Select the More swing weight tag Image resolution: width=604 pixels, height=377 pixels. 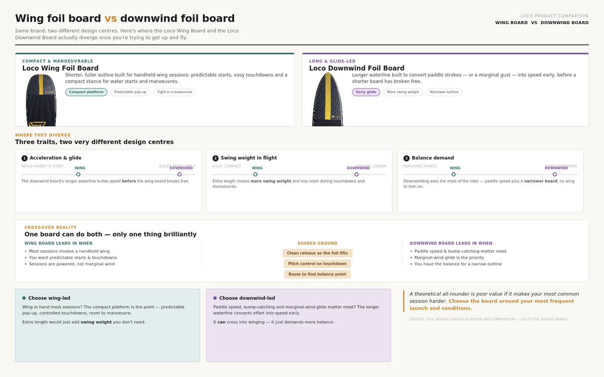[403, 92]
